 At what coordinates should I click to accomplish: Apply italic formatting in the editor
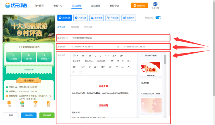click(x=101, y=55)
